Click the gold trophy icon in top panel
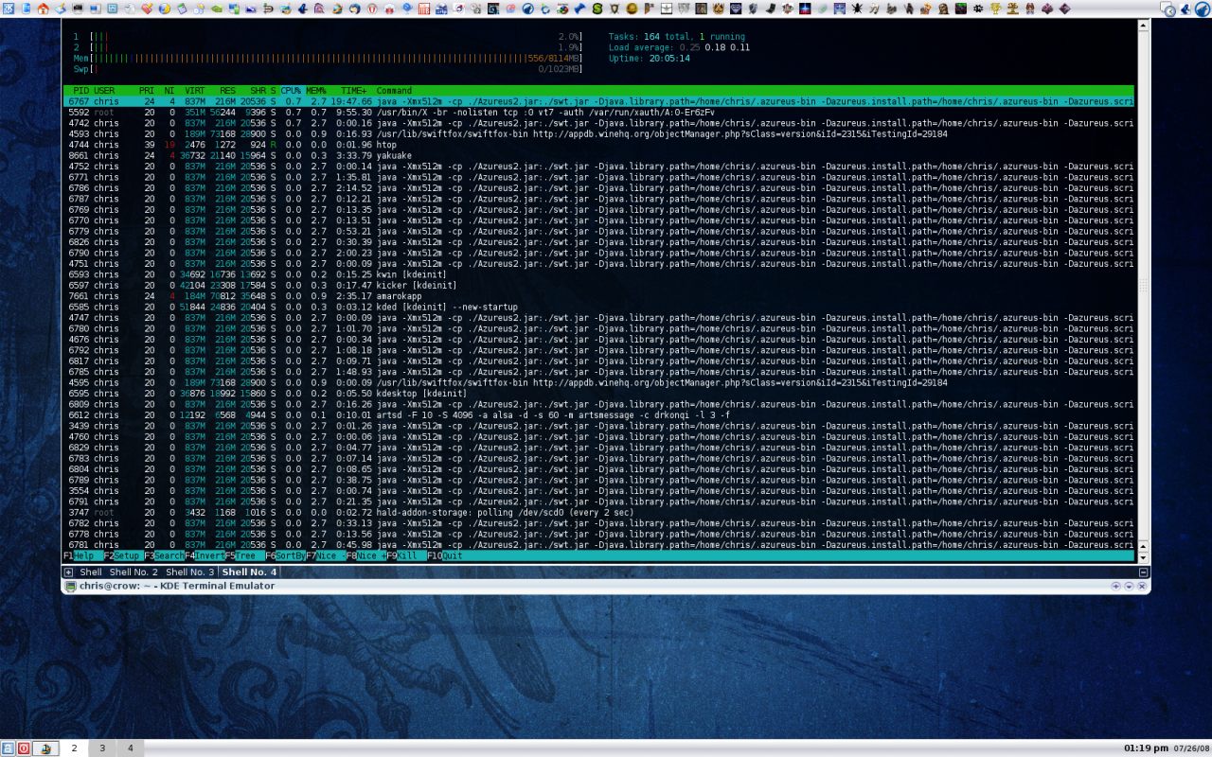The image size is (1212, 757). click(996, 9)
